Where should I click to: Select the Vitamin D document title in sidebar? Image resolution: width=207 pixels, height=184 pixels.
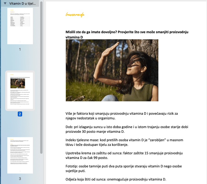tap(23, 3)
